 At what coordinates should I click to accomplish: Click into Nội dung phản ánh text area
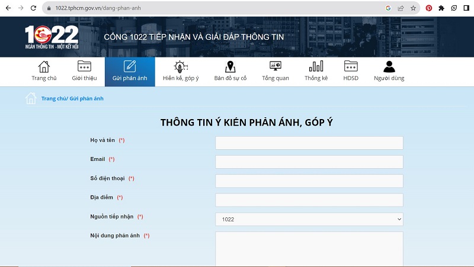click(x=309, y=249)
